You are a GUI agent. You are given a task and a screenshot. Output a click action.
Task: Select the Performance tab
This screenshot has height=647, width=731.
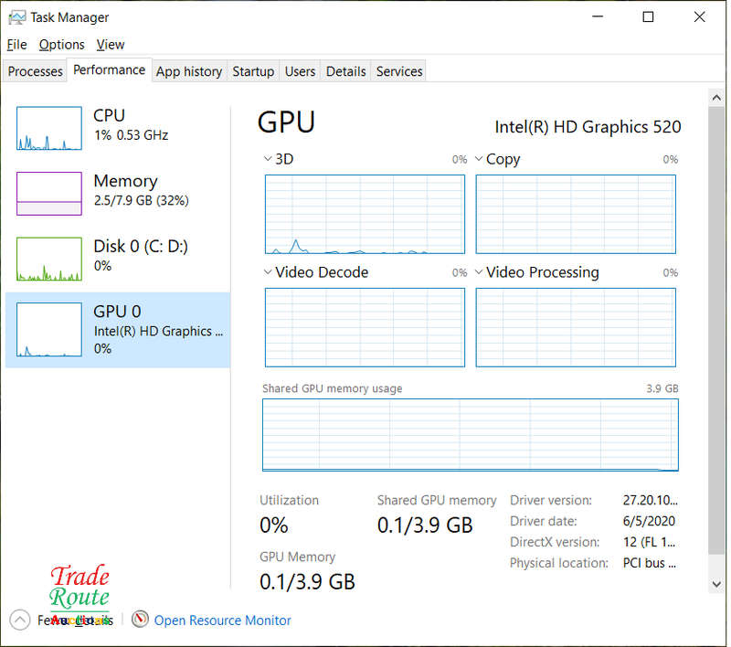(x=109, y=70)
